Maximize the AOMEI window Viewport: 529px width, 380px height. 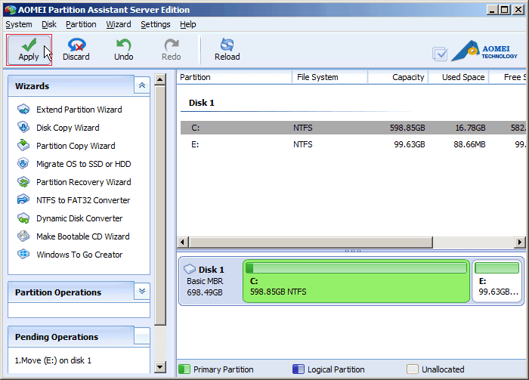505,10
